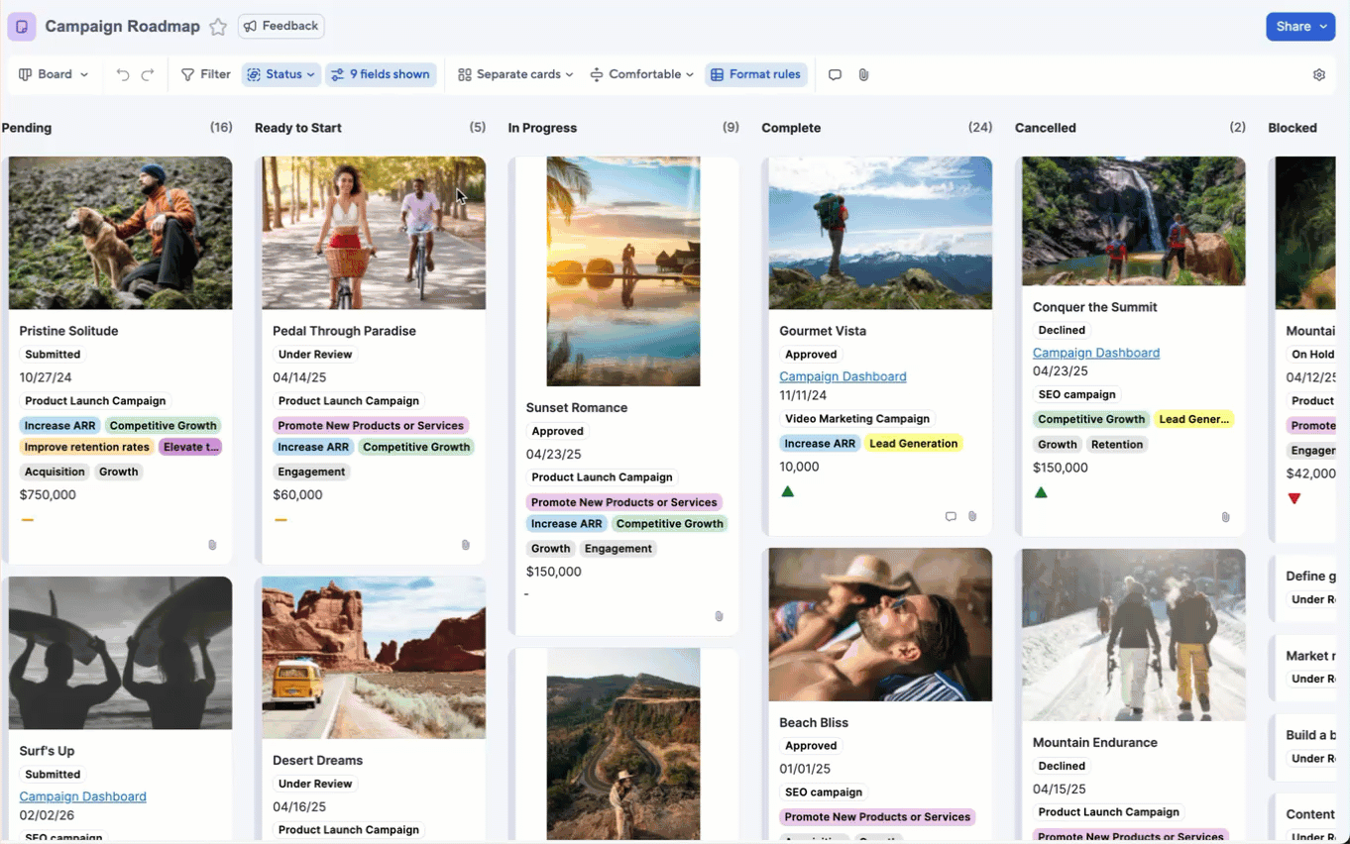Click the attachment icon on Conquer the Summit
This screenshot has height=844, width=1350.
[1226, 517]
